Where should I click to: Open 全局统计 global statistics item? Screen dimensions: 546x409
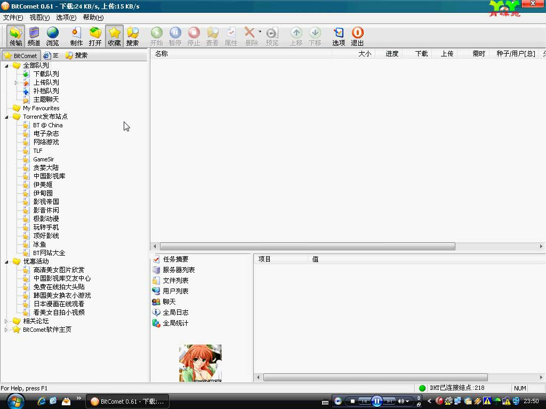pyautogui.click(x=175, y=323)
